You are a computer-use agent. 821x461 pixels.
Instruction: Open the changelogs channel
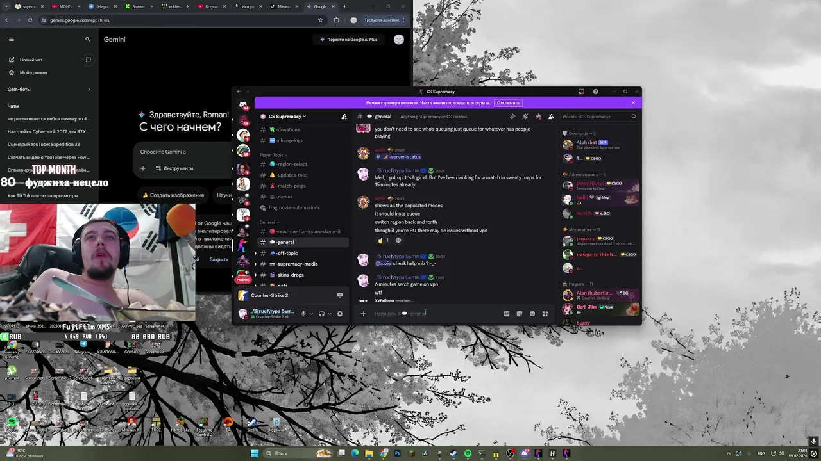[x=303, y=140]
